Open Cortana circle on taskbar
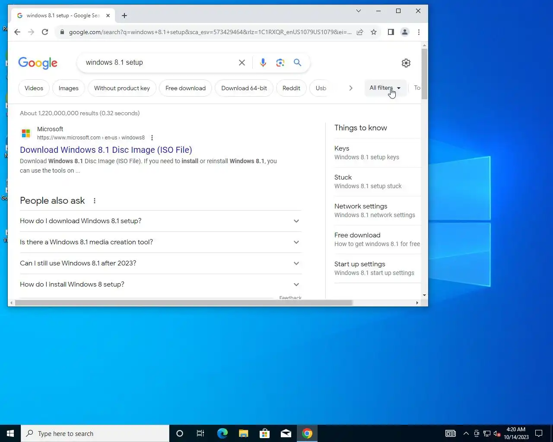Viewport: 553px width, 442px height. (180, 433)
